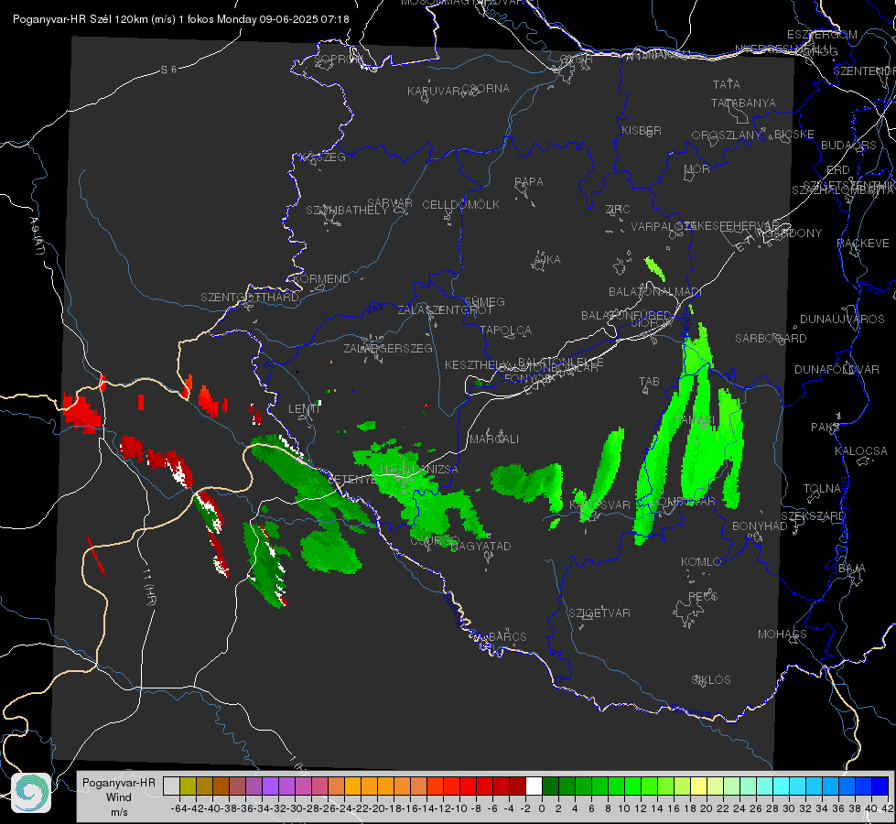Select the pale yellow legend swatch above 18
Screen dimensions: 896x824
coord(698,786)
